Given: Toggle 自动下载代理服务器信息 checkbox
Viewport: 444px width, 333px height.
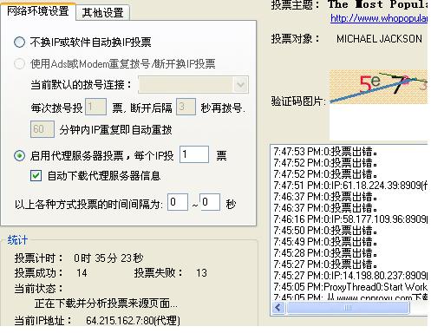Looking at the screenshot, I should tap(36, 176).
